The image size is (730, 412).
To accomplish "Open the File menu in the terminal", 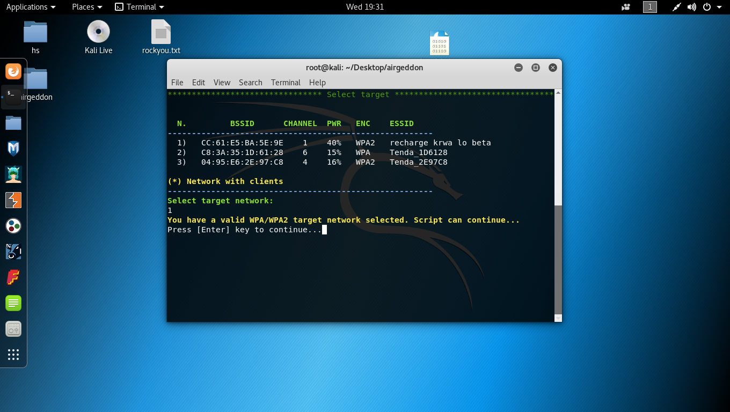I will point(177,83).
